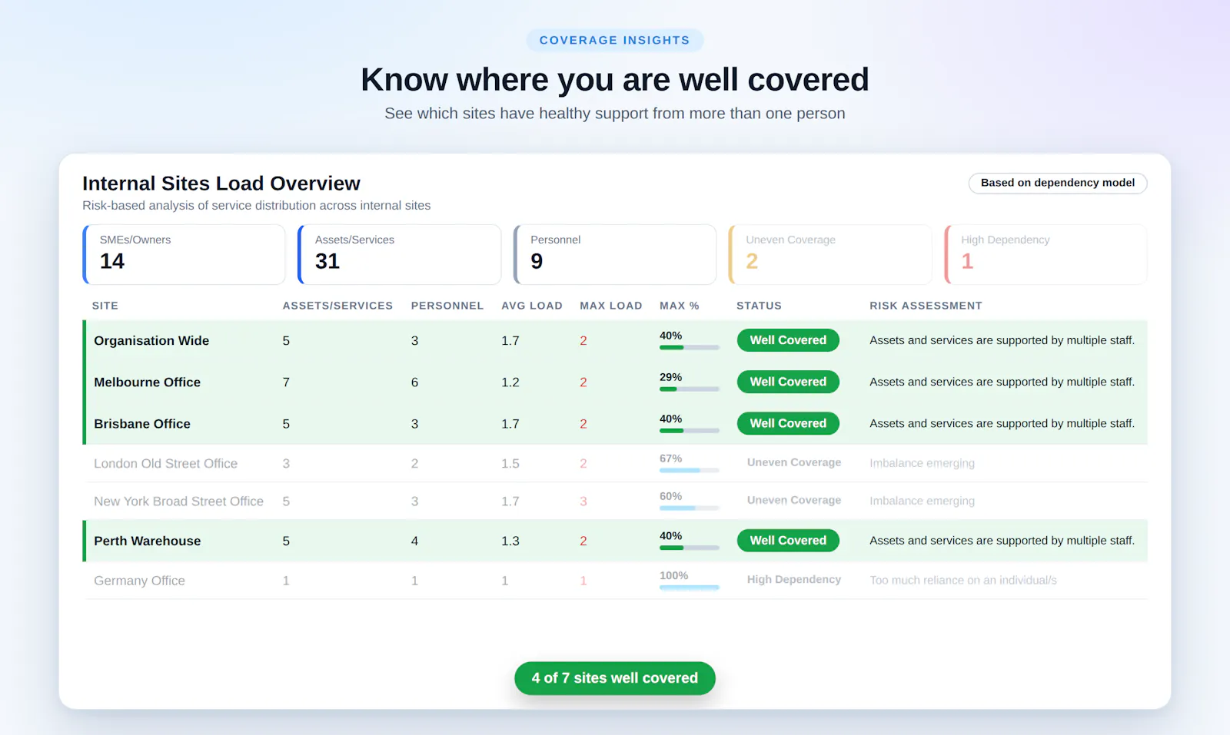This screenshot has width=1230, height=735.
Task: Select the Organisation Wide site name
Action: pos(151,340)
